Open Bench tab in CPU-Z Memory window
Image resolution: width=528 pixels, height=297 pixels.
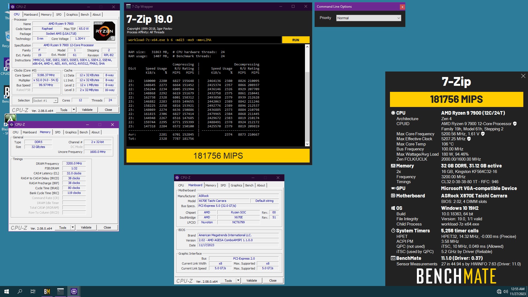pyautogui.click(x=84, y=132)
